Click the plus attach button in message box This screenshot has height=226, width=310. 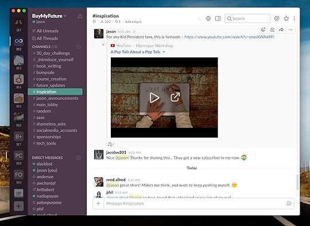pyautogui.click(x=98, y=203)
